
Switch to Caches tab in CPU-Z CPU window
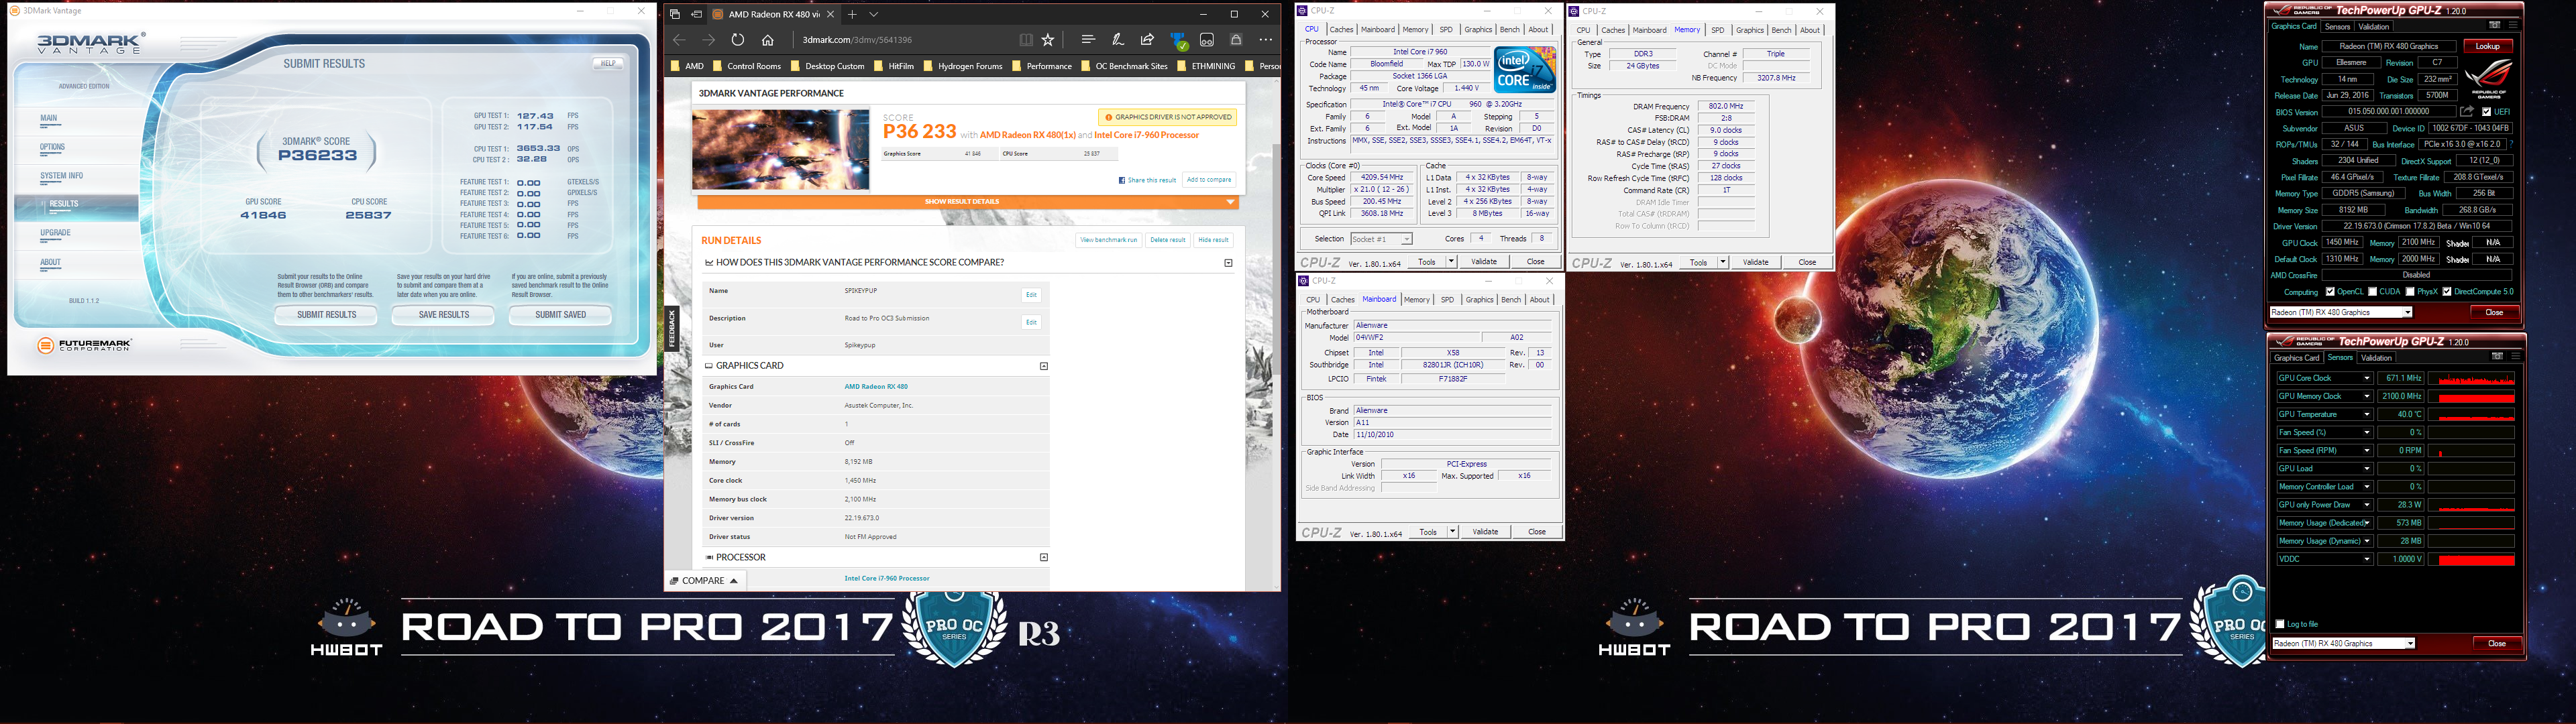click(1342, 29)
